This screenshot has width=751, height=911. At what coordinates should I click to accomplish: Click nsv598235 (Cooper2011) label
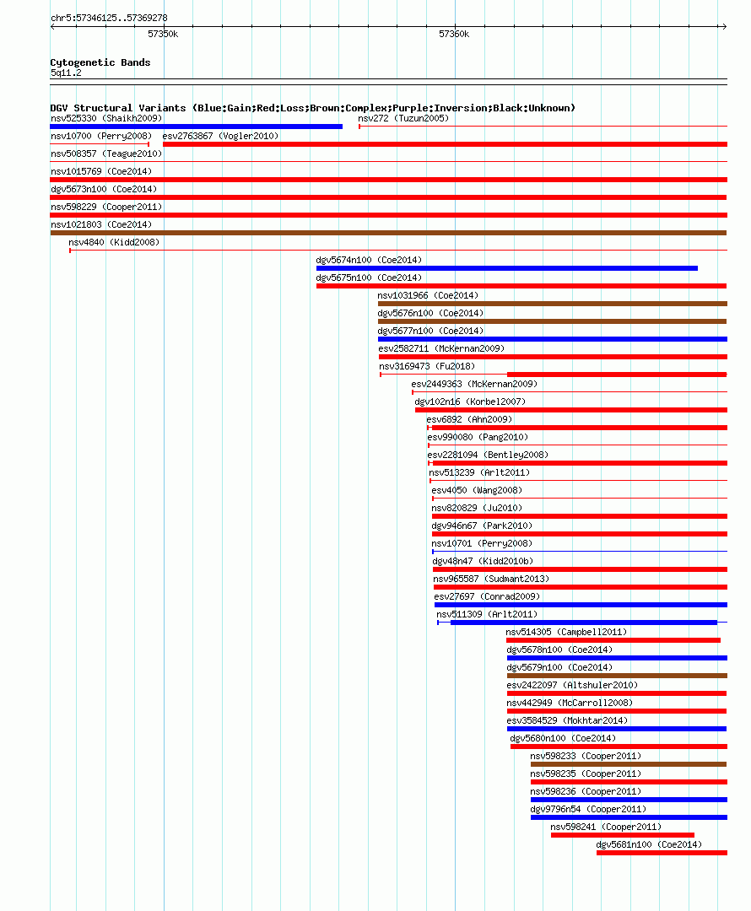point(586,774)
